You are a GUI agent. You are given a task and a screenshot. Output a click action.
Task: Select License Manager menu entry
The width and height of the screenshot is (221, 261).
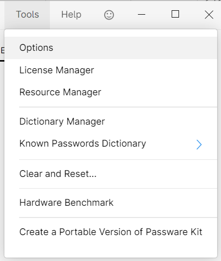(111, 70)
